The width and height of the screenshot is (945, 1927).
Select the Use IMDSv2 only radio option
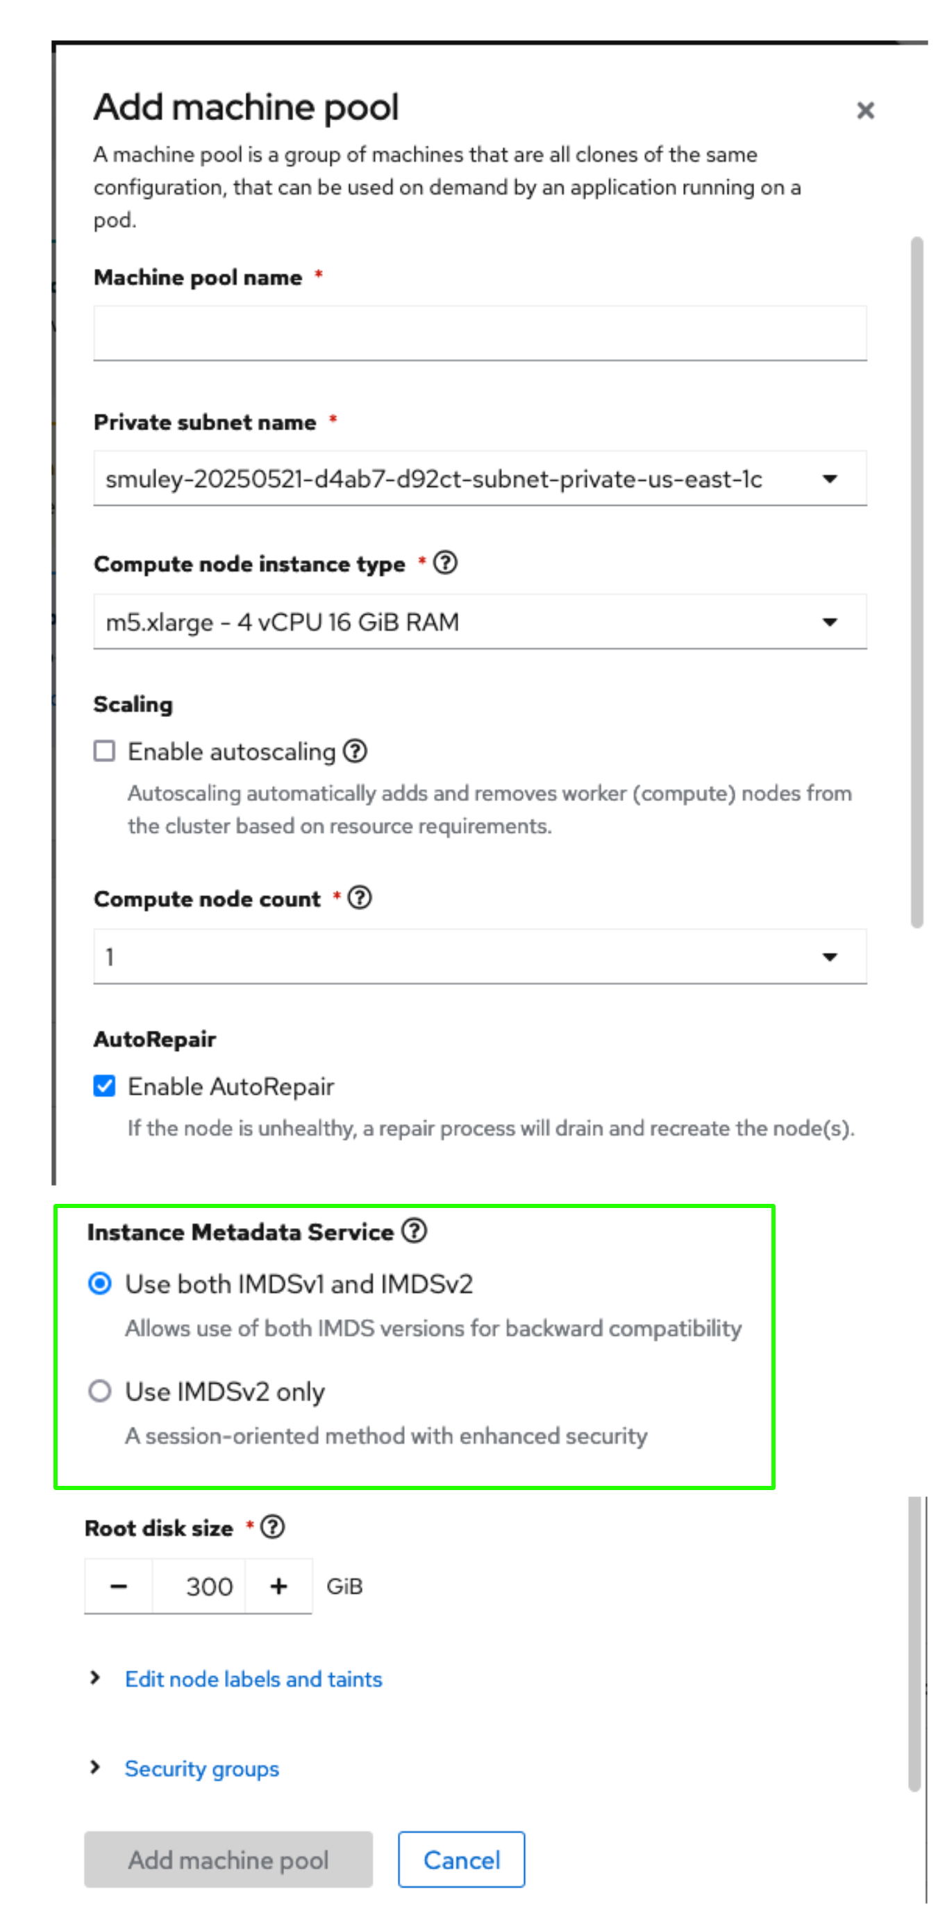click(100, 1391)
